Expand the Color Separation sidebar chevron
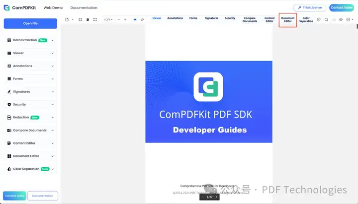 point(53,169)
